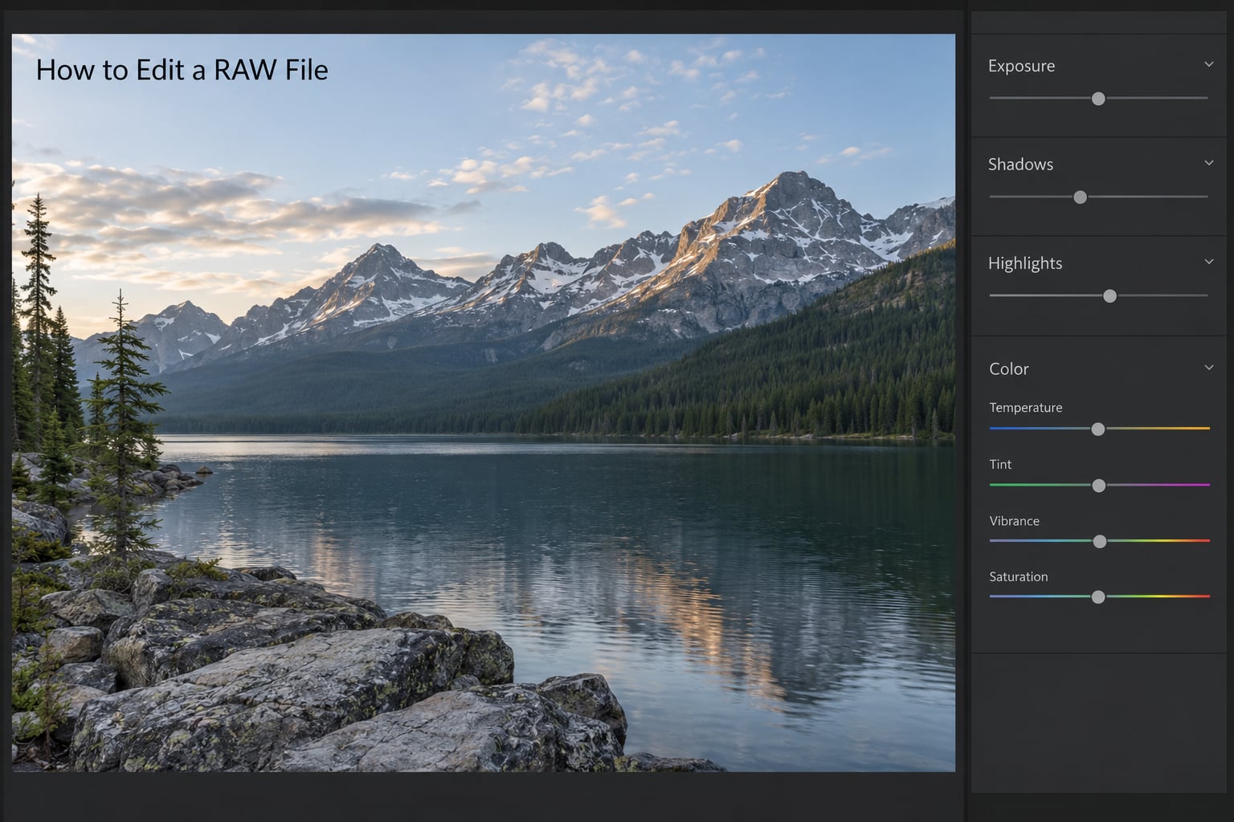Click the Exposure panel title
1234x822 pixels.
(x=1021, y=66)
